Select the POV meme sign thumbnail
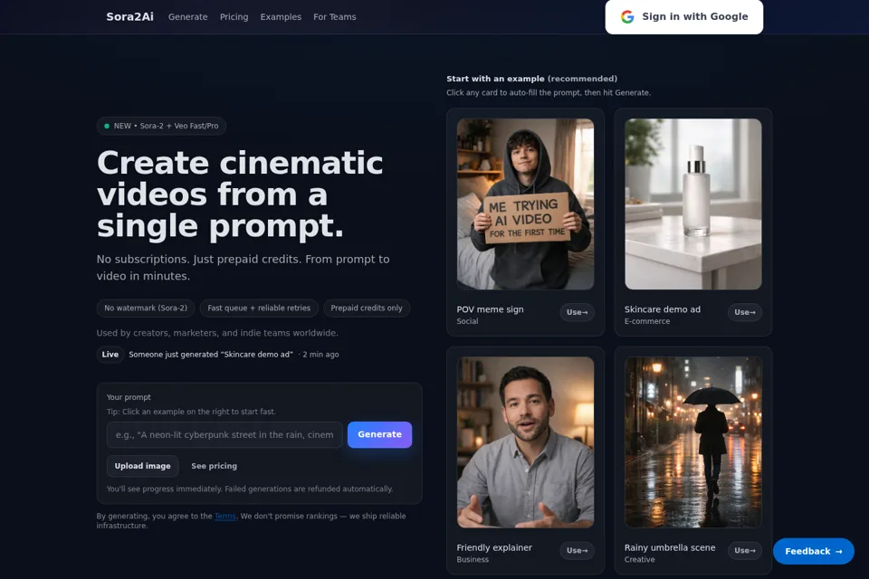869x579 pixels. pos(525,204)
